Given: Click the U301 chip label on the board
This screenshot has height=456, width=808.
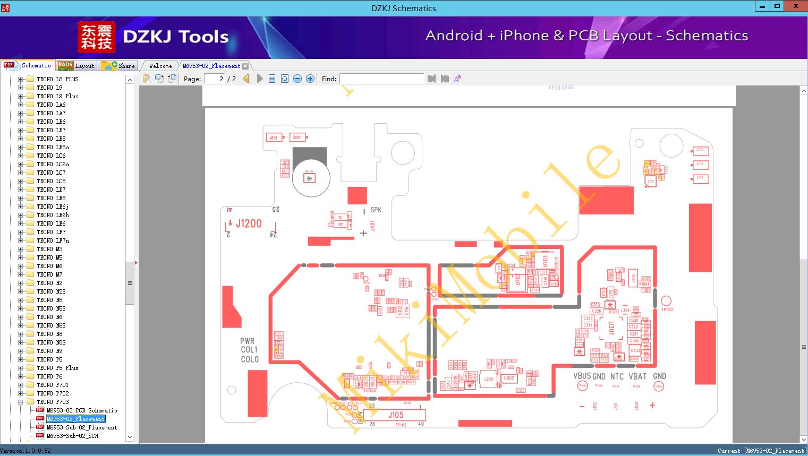Looking at the screenshot, I should [x=611, y=328].
